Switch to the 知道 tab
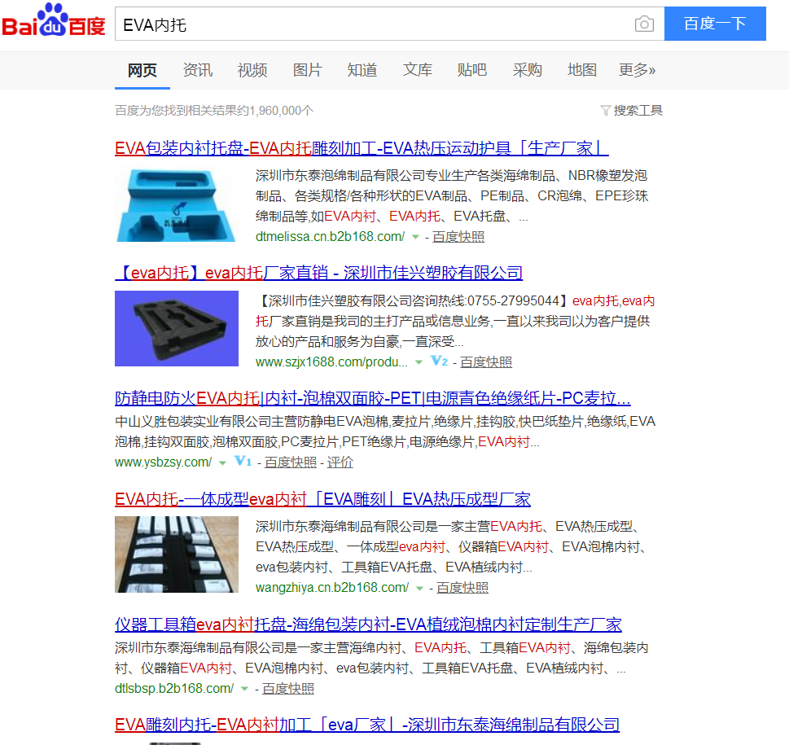This screenshot has height=745, width=789. [x=362, y=70]
